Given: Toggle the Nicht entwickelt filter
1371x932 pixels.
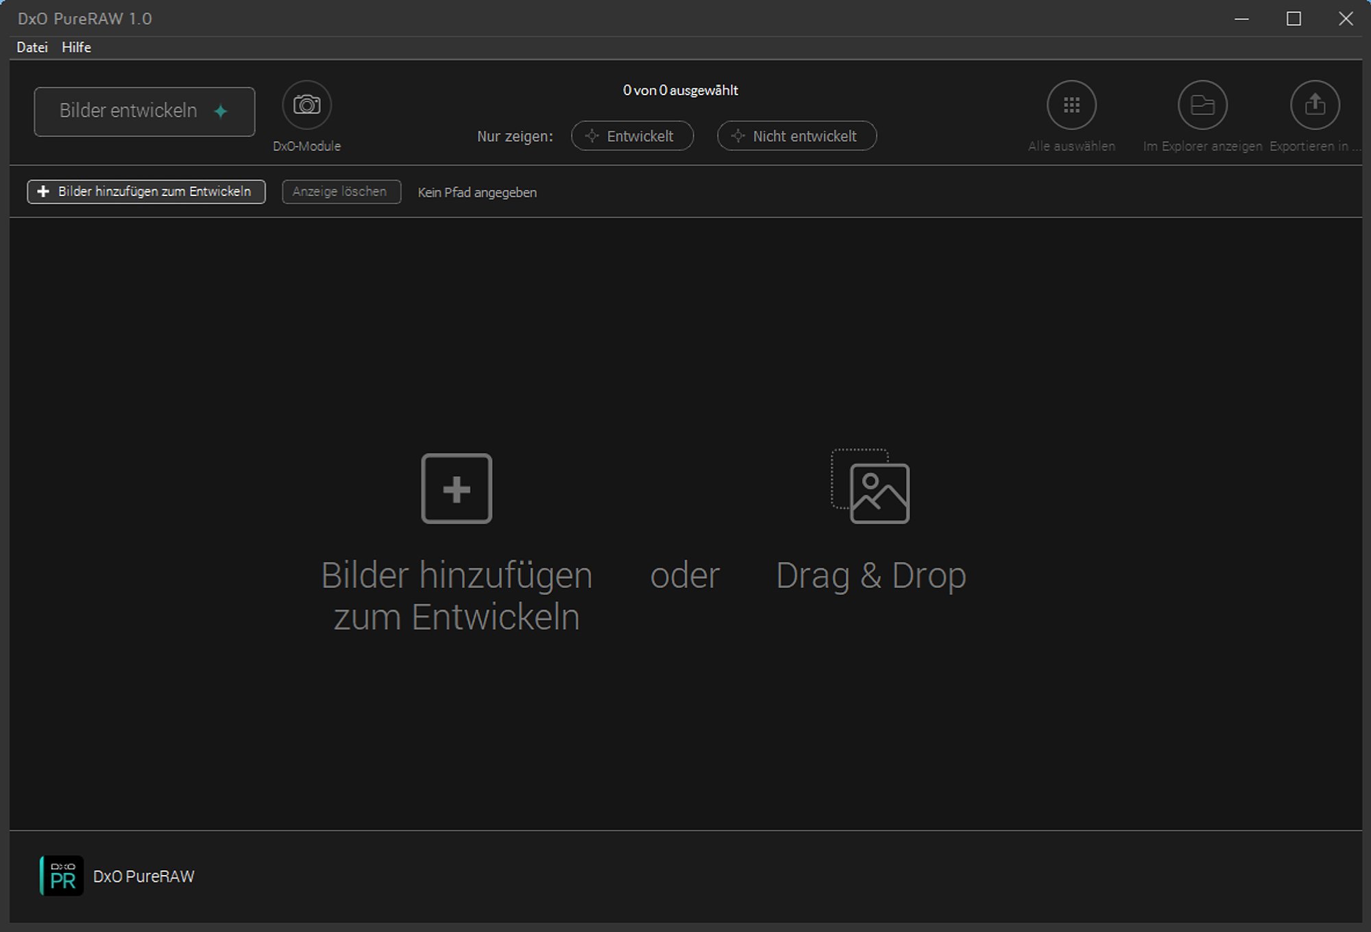Looking at the screenshot, I should pos(797,136).
